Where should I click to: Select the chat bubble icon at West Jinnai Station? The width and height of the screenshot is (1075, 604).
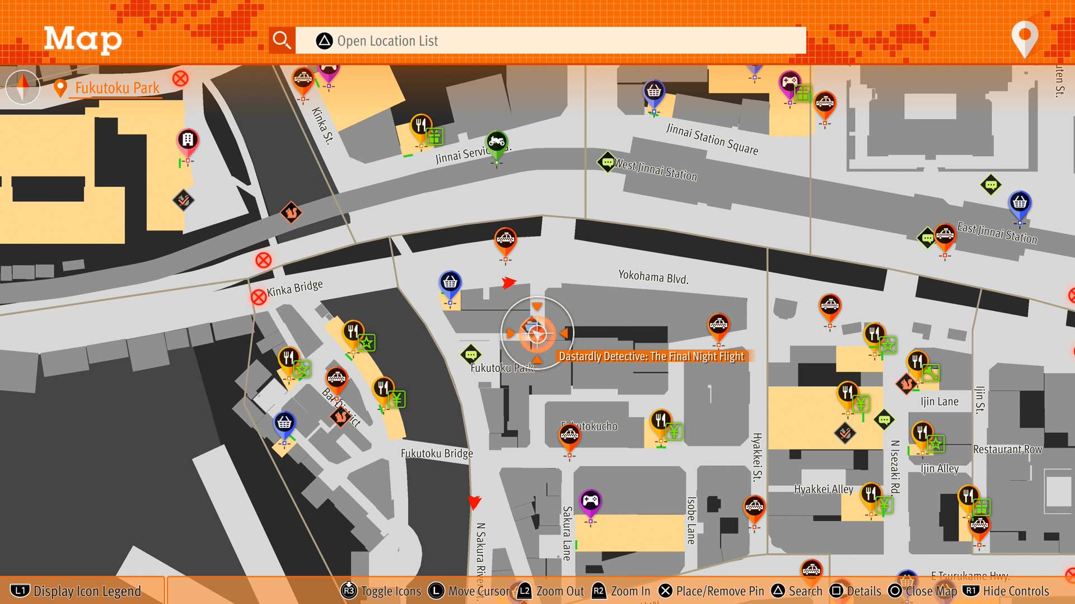coord(607,162)
